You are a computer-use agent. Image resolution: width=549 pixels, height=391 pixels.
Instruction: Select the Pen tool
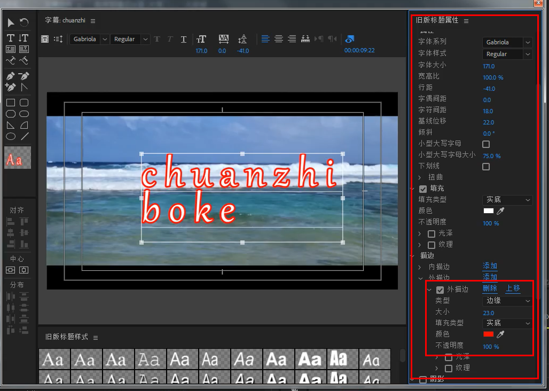click(x=11, y=76)
